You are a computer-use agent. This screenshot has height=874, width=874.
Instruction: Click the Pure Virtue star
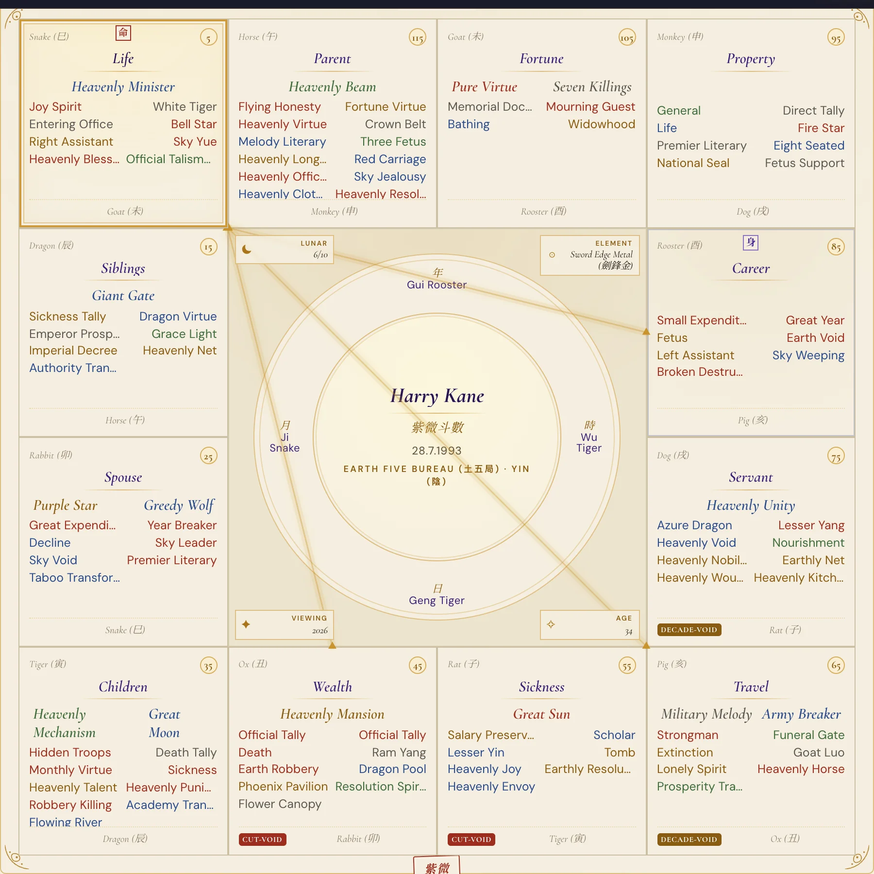pos(485,87)
